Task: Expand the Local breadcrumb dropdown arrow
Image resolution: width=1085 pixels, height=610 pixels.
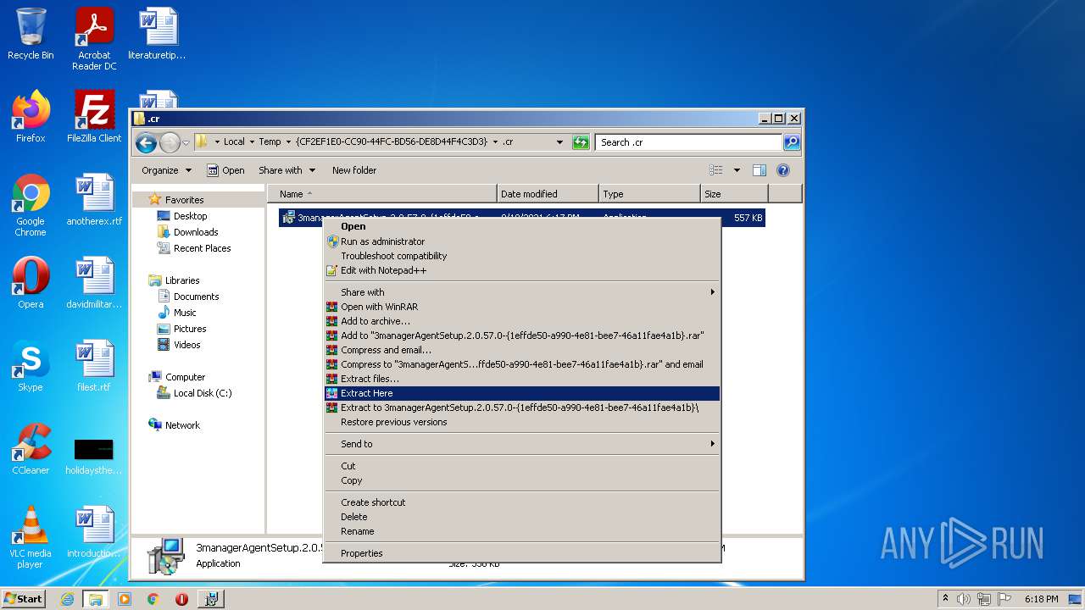Action: 252,142
